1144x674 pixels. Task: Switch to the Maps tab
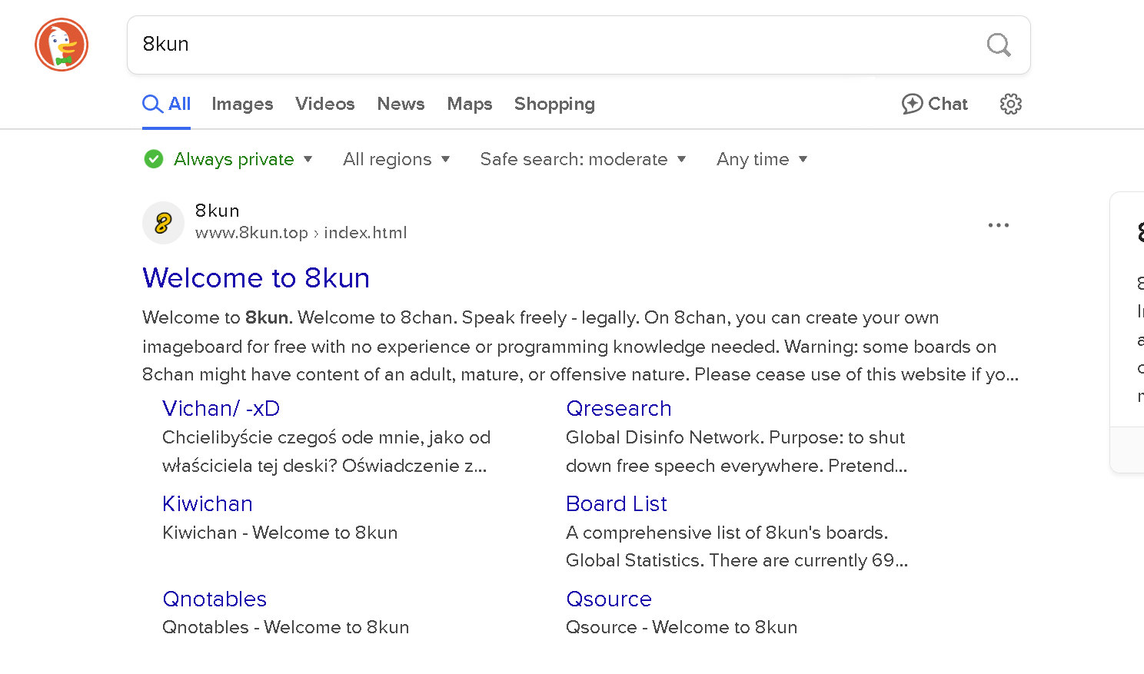pyautogui.click(x=470, y=104)
